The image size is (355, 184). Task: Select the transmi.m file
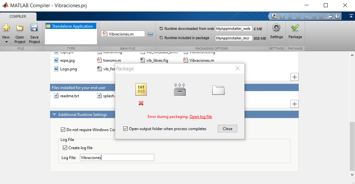(x=109, y=60)
